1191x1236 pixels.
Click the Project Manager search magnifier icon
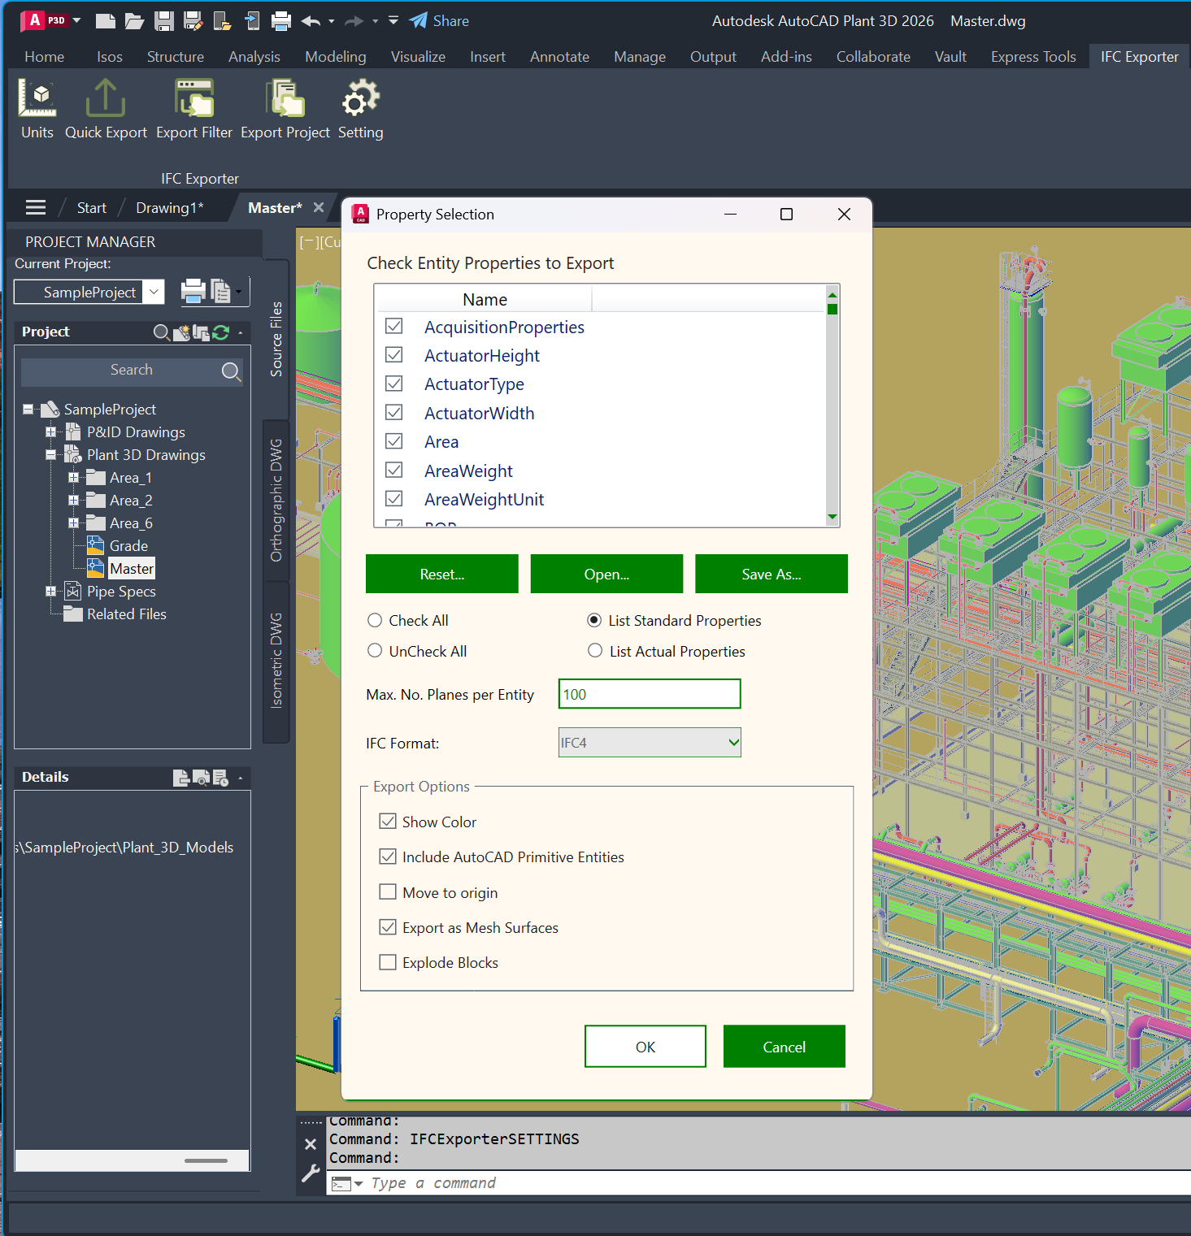click(231, 371)
